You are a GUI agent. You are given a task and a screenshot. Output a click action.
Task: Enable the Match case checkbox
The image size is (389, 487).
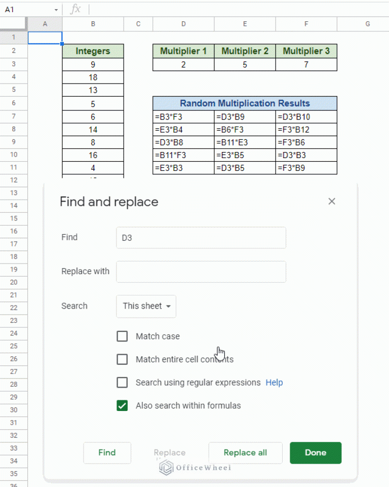[122, 336]
